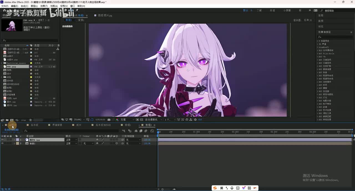Viewport: 355px width, 191px height.
Task: Select 视频1.mp4 in project panel
Action: (12, 98)
